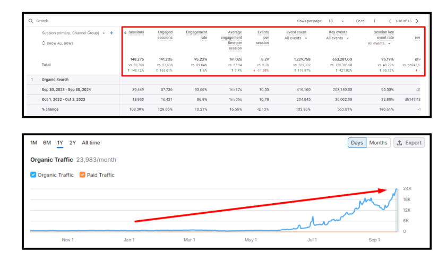Click the Export upload icon

[399, 143]
